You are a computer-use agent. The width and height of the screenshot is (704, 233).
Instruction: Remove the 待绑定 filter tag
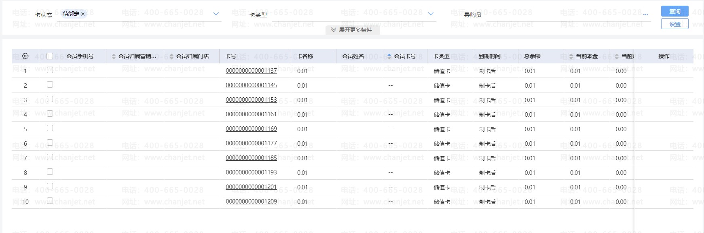point(83,14)
